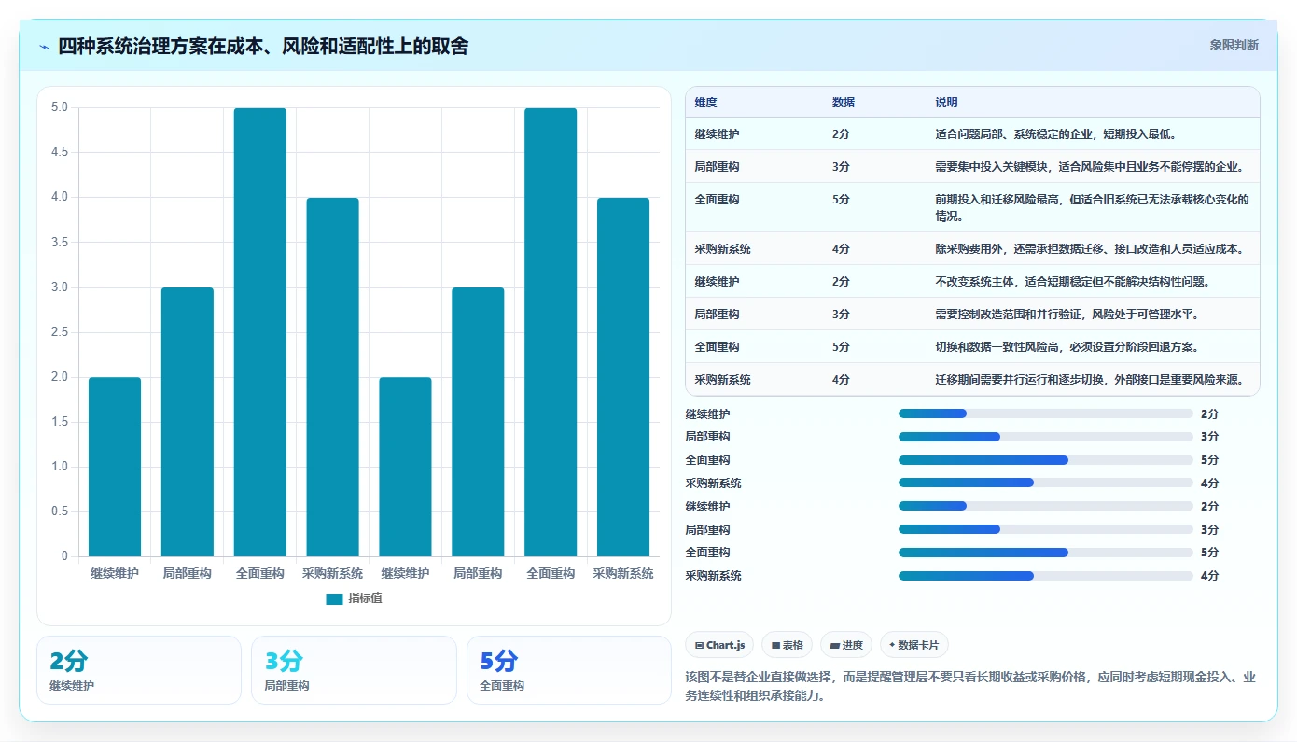
Task: Click the footer note starting 该图不是替企业直接做选择
Action: coord(970,686)
